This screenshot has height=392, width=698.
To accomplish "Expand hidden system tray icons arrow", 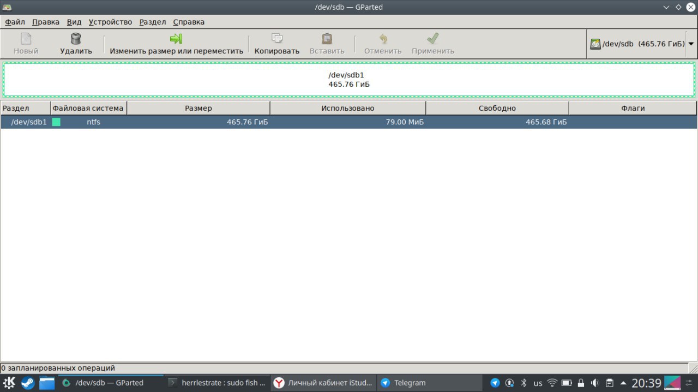I will (623, 383).
